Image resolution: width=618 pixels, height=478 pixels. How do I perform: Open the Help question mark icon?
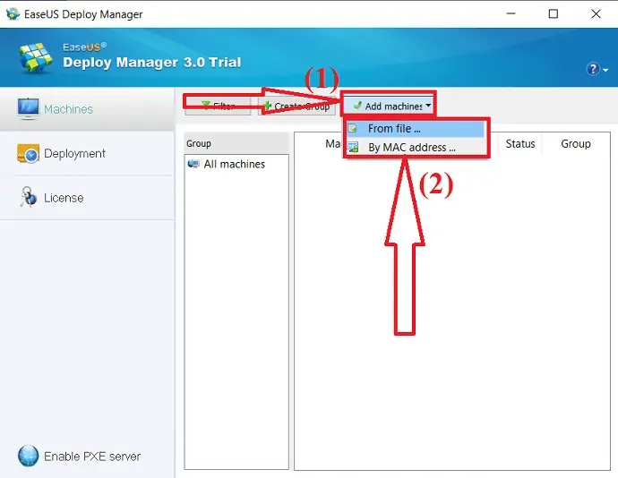pyautogui.click(x=593, y=69)
